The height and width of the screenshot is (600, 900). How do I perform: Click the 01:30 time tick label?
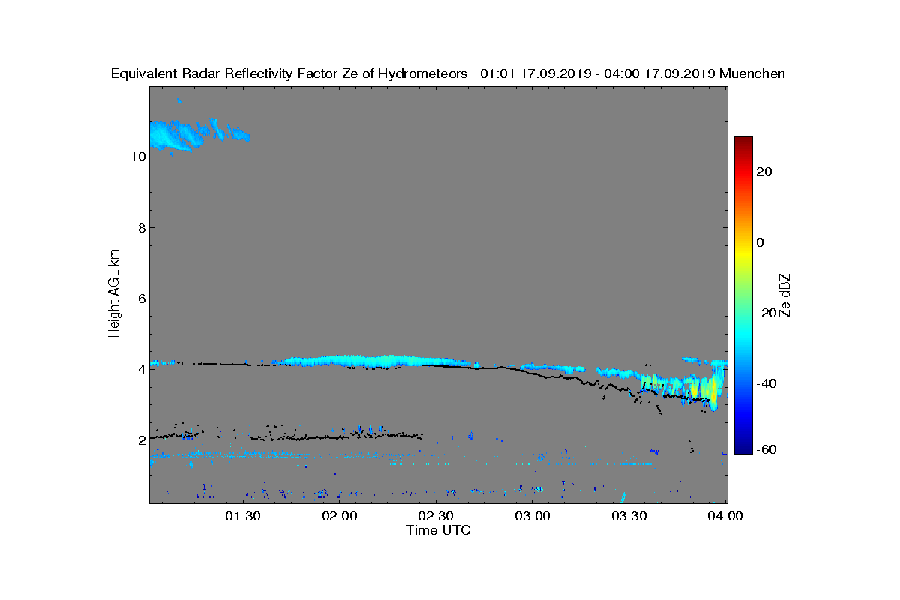[x=244, y=516]
